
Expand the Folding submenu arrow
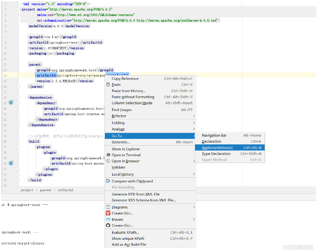(194, 123)
